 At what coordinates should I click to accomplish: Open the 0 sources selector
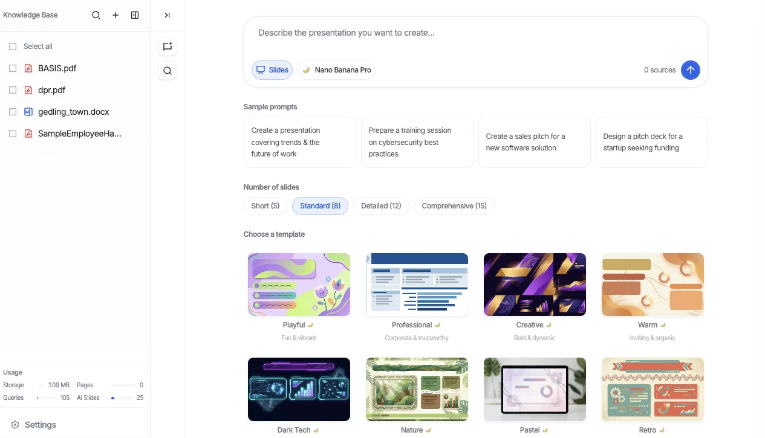click(659, 70)
